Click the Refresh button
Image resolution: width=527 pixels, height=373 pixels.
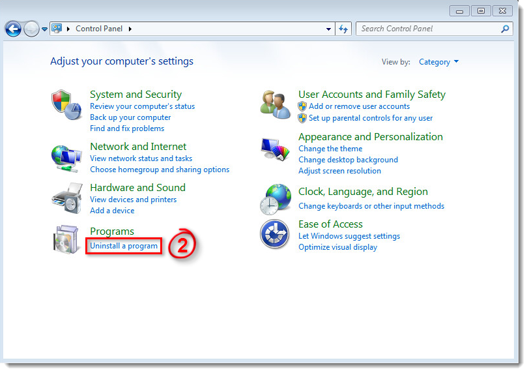click(343, 29)
